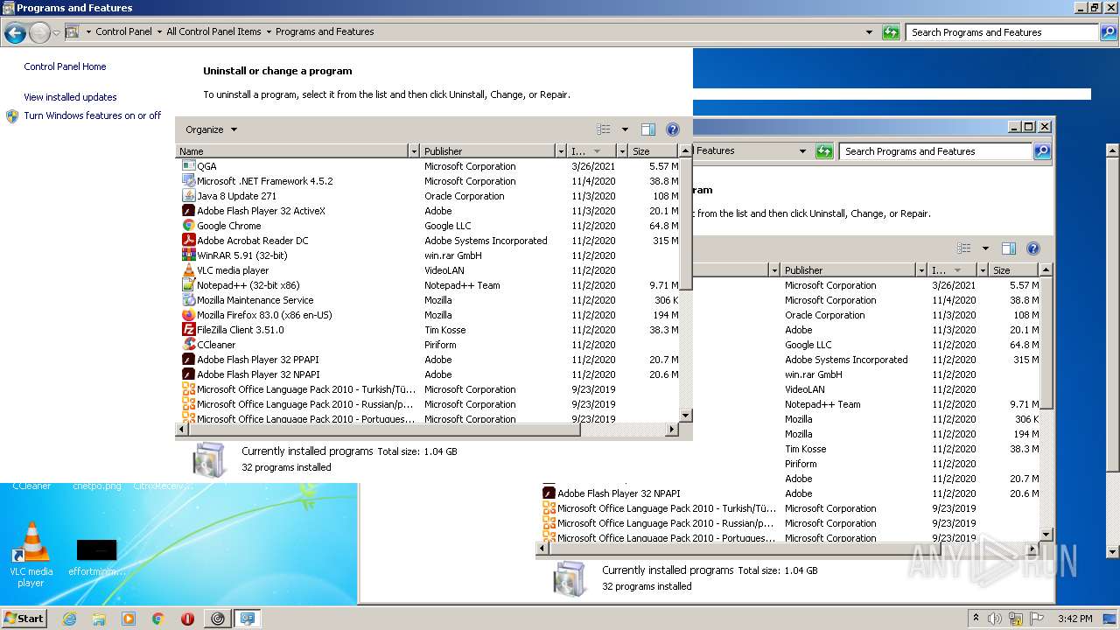This screenshot has width=1120, height=630.
Task: Expand the view options arrow in front toolbar
Action: click(x=625, y=129)
